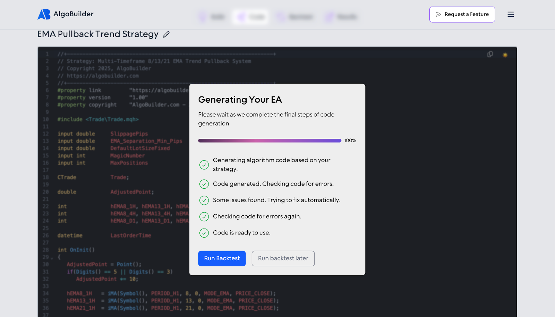
Task: Open the hamburger navigation menu
Action: pyautogui.click(x=511, y=14)
